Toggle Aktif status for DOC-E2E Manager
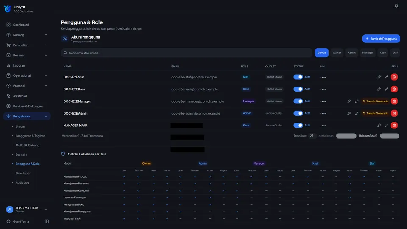The image size is (407, 229). [298, 101]
